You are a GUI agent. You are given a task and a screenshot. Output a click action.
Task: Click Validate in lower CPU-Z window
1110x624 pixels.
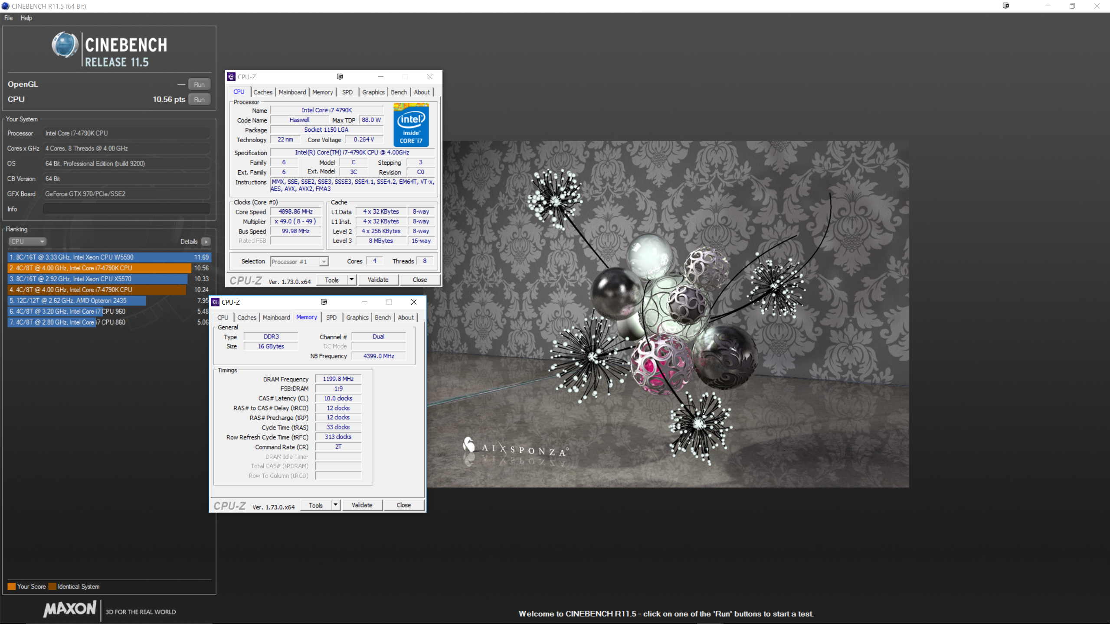point(362,505)
